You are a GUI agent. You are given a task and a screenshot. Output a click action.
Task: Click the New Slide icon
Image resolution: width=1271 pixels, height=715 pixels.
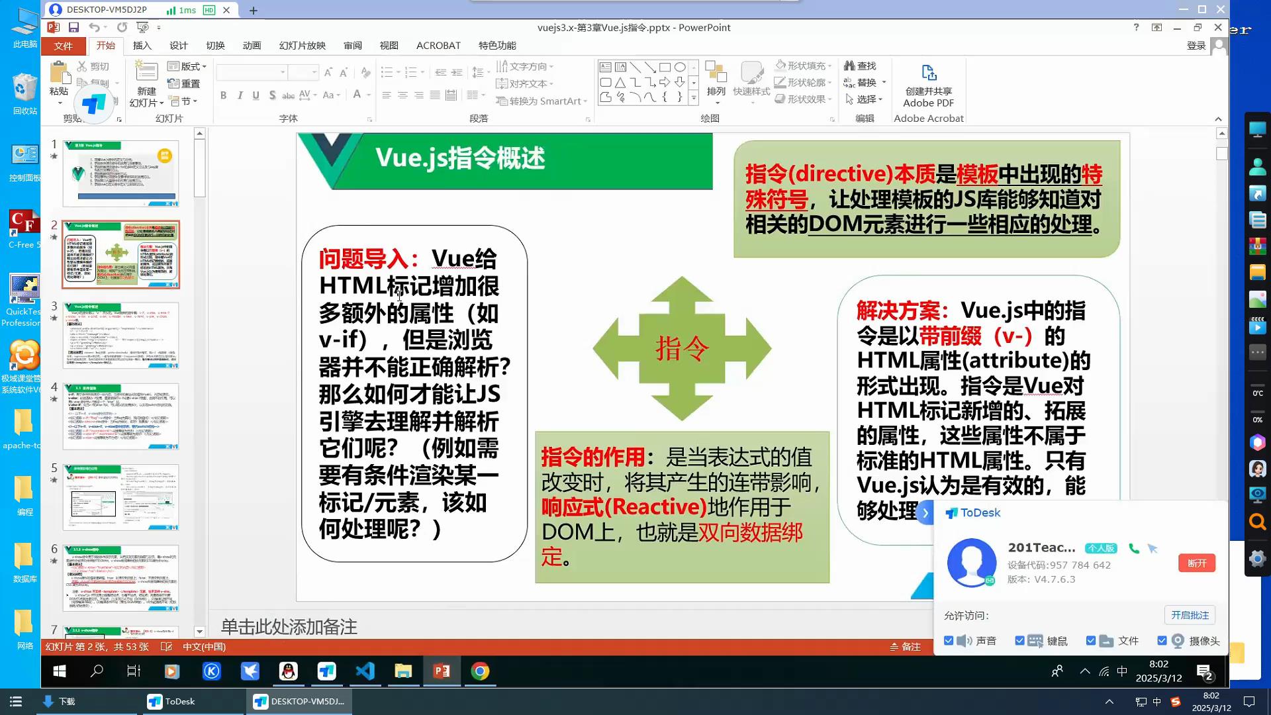click(x=146, y=73)
